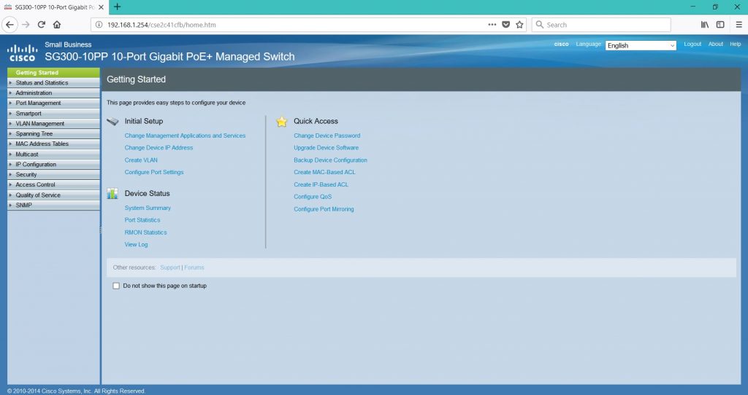Open the View Log link
This screenshot has width=748, height=395.
point(136,245)
